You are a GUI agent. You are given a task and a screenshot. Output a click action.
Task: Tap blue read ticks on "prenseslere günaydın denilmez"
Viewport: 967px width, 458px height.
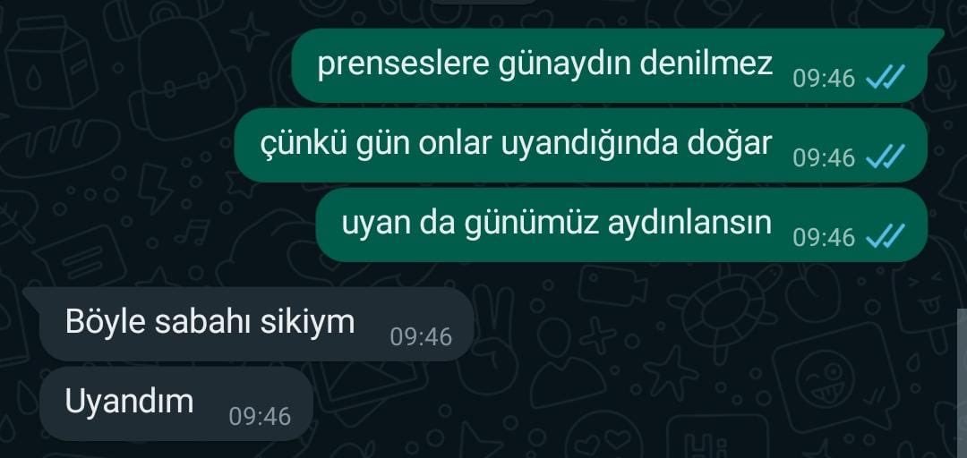[886, 78]
